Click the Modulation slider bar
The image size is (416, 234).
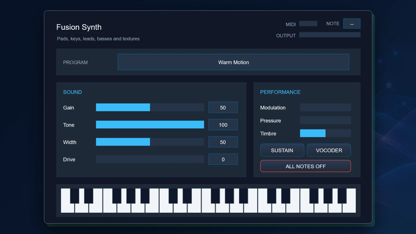coord(325,107)
